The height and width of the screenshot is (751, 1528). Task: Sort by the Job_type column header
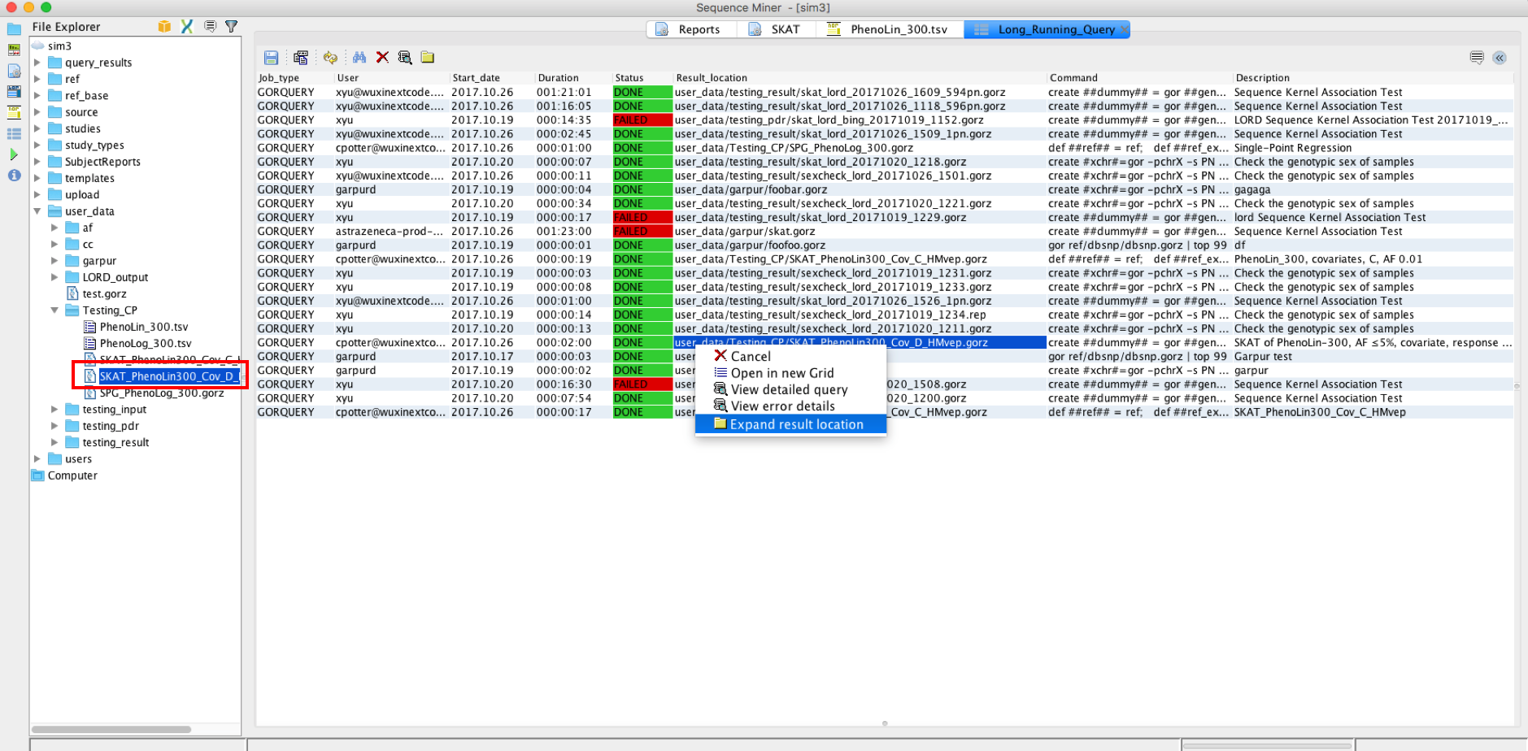tap(295, 78)
